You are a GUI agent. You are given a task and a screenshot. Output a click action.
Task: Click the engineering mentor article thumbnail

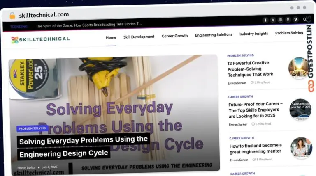pyautogui.click(x=301, y=148)
